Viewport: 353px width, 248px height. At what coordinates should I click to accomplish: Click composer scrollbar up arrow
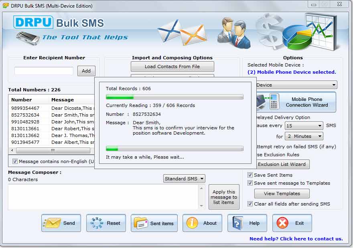click(x=201, y=188)
